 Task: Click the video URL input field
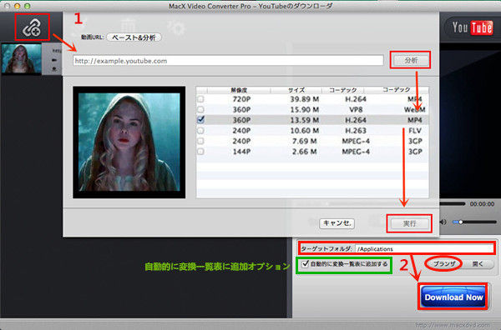coord(228,61)
